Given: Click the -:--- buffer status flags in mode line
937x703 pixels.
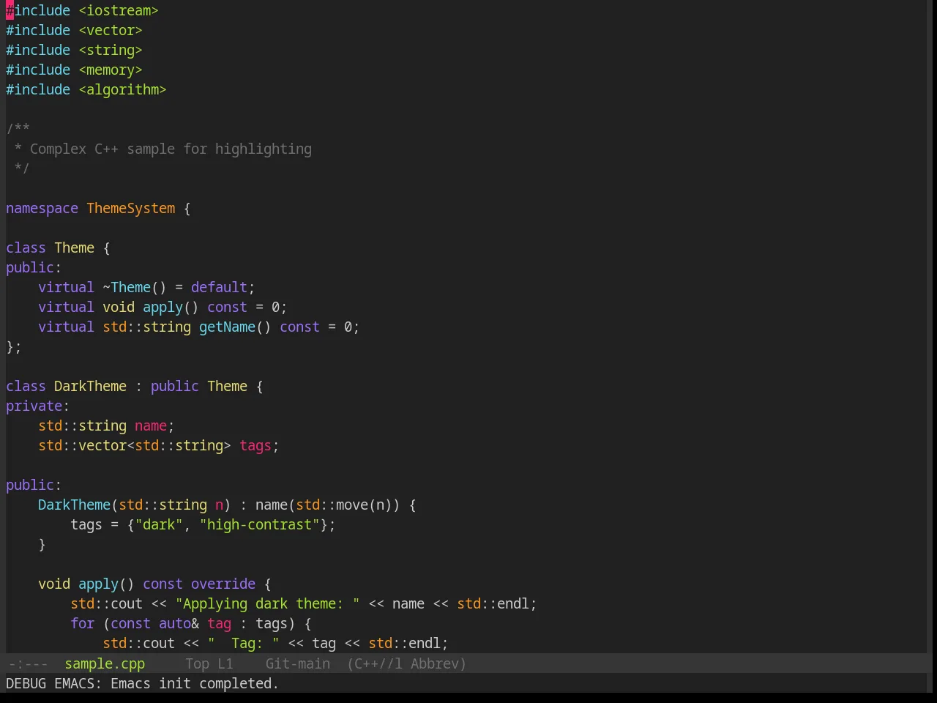Looking at the screenshot, I should pos(28,663).
